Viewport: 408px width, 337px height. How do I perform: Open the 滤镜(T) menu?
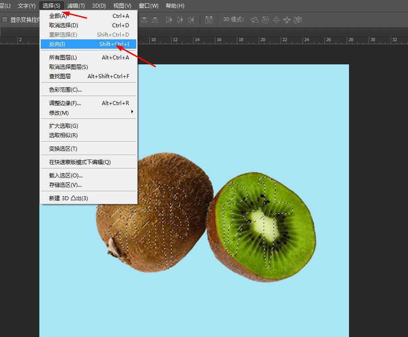click(76, 6)
